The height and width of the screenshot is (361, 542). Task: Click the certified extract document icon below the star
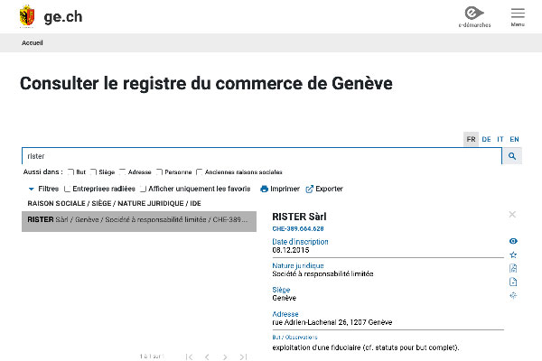pos(513,268)
